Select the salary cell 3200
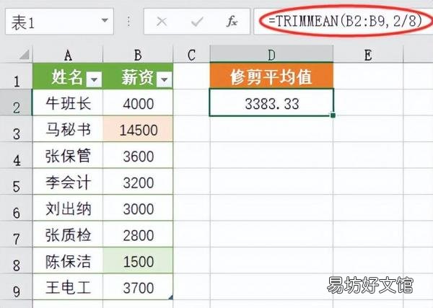The image size is (433, 308). [x=138, y=181]
